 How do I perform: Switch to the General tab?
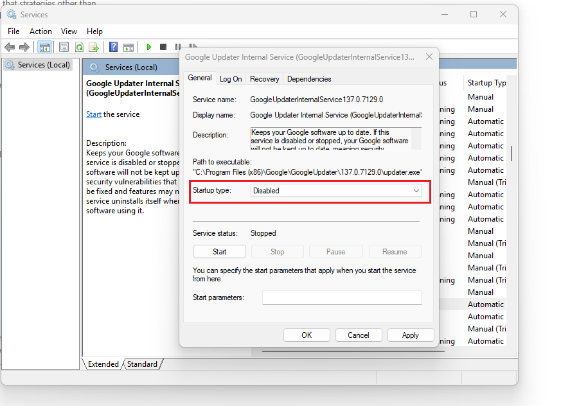pyautogui.click(x=200, y=78)
